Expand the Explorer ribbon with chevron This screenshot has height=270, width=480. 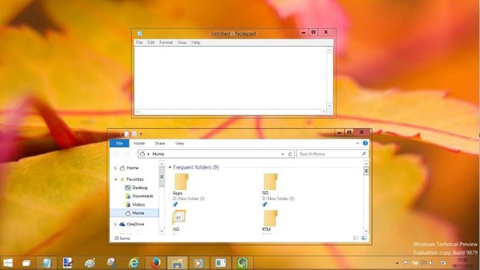pyautogui.click(x=358, y=143)
